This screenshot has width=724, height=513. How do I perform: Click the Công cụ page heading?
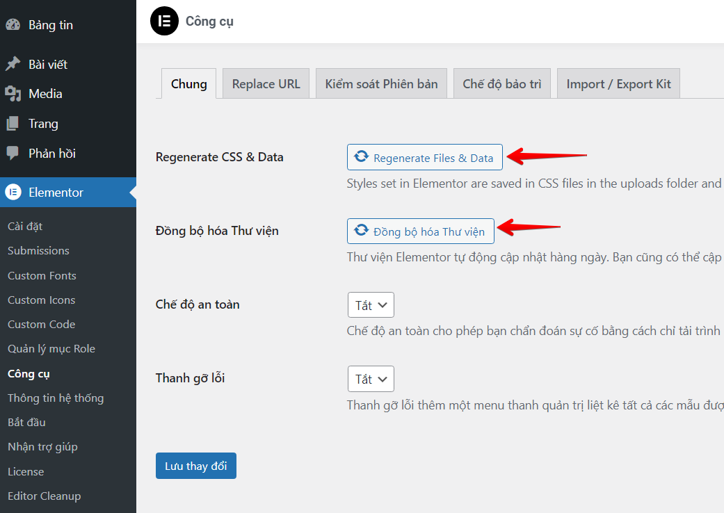(x=209, y=22)
